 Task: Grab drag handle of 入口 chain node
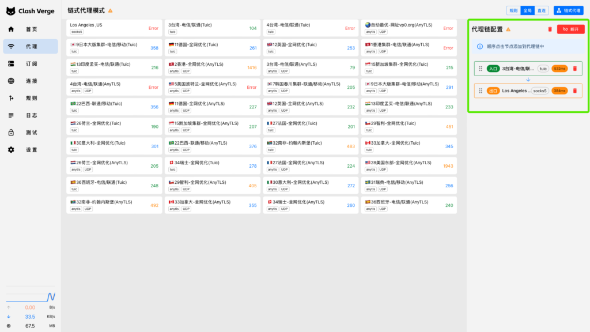(481, 69)
